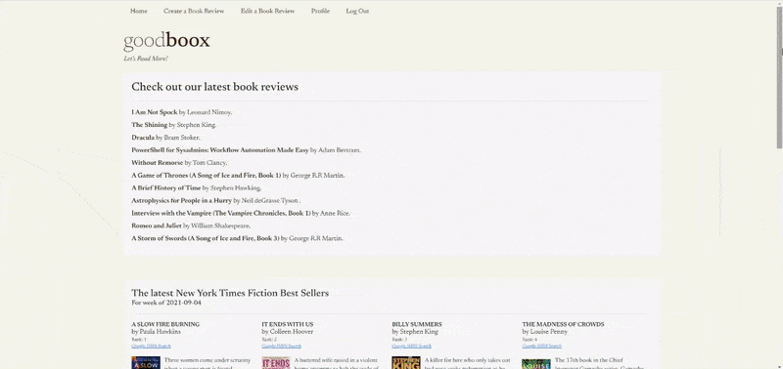Click Google ISBN Search for It Ends With Us
Image resolution: width=783 pixels, height=369 pixels.
tap(282, 347)
